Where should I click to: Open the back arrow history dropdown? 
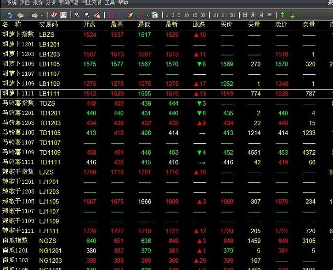point(27,15)
